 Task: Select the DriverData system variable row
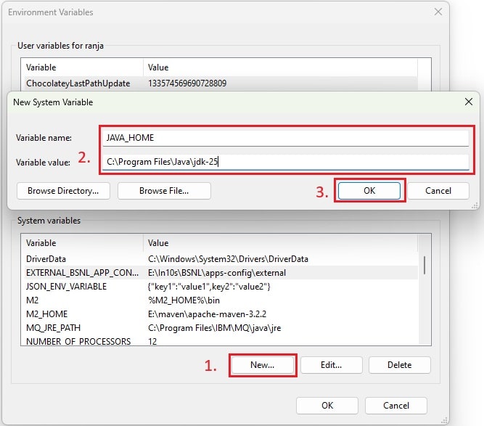pyautogui.click(x=221, y=258)
